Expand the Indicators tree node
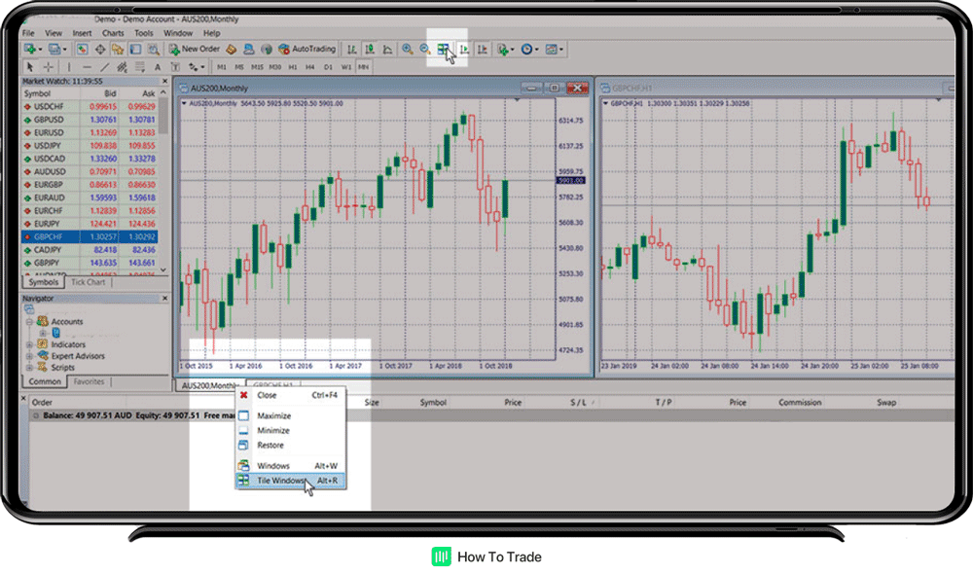Image resolution: width=973 pixels, height=574 pixels. (x=30, y=344)
